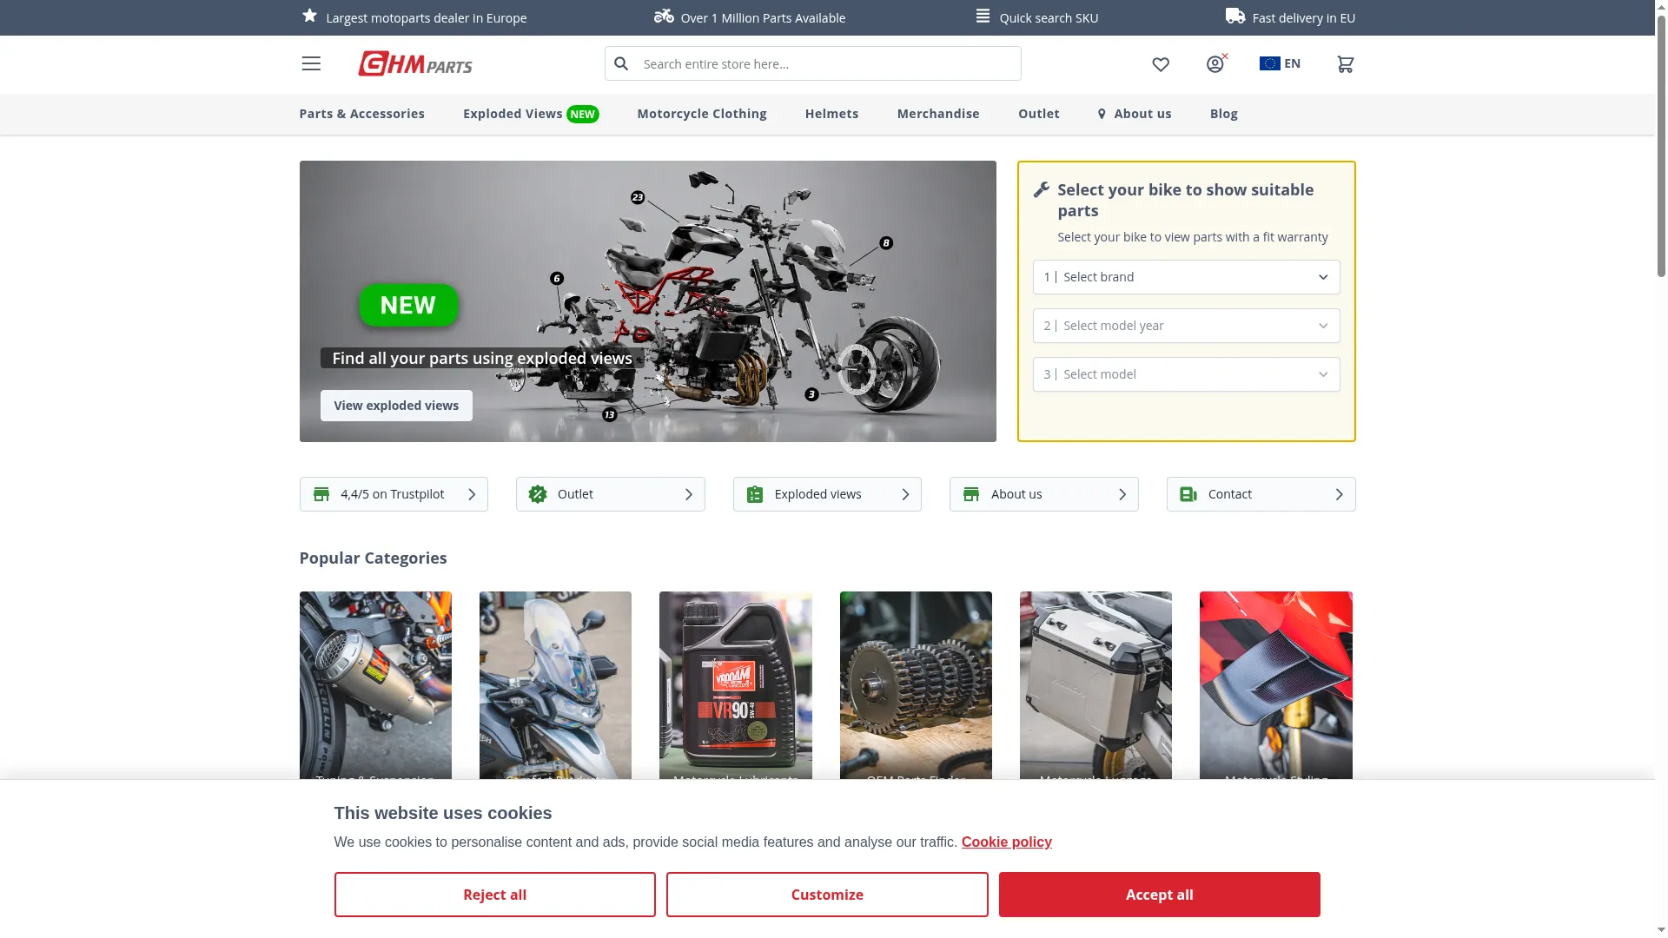Click the Outlet discount badge icon
The height and width of the screenshot is (938, 1668).
(538, 494)
